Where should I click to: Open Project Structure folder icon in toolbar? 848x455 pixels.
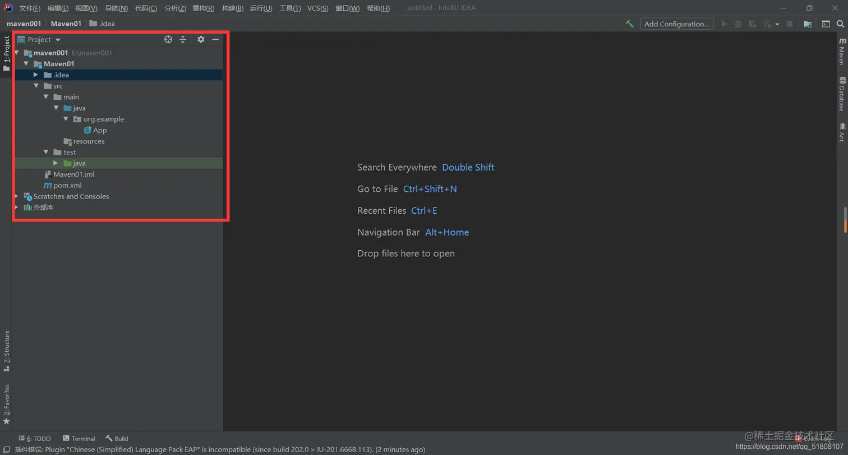808,24
